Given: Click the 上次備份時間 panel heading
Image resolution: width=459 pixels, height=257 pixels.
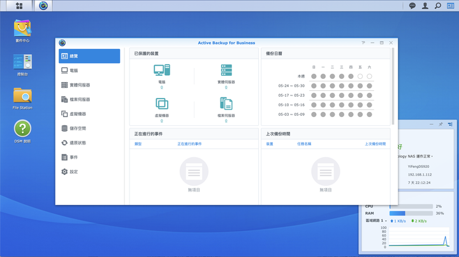Looking at the screenshot, I should click(x=278, y=134).
